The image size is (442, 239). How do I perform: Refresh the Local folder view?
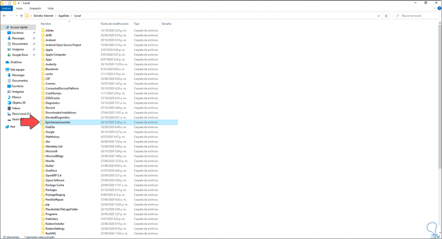[386, 16]
